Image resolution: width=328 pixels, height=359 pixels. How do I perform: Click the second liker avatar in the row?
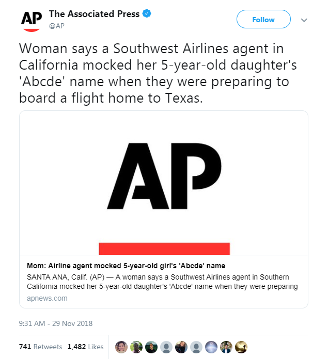tap(136, 347)
